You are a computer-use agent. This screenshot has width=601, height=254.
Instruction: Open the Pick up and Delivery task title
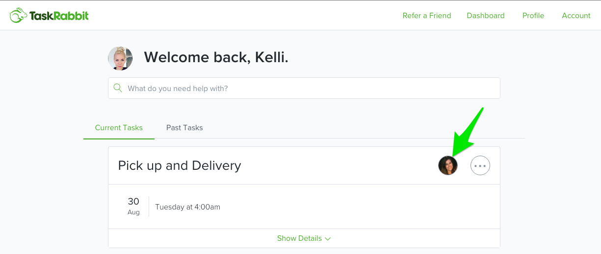pos(180,165)
